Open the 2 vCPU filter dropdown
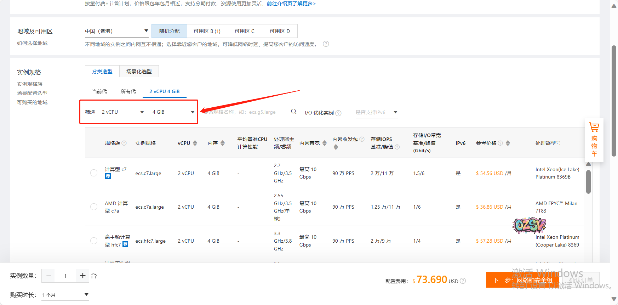The width and height of the screenshot is (618, 305). tap(123, 112)
